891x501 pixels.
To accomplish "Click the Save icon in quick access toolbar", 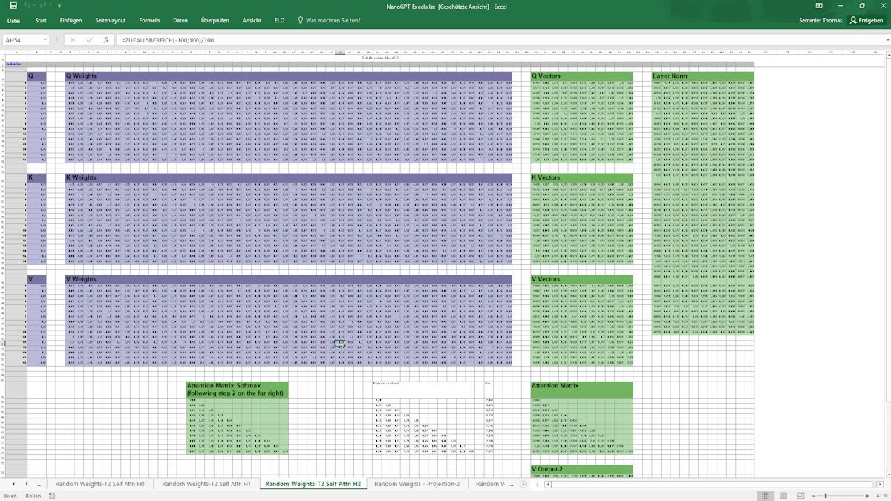I will click(13, 5).
